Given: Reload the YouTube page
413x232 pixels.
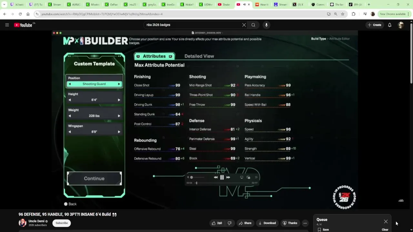Looking at the screenshot, I should (x=20, y=14).
